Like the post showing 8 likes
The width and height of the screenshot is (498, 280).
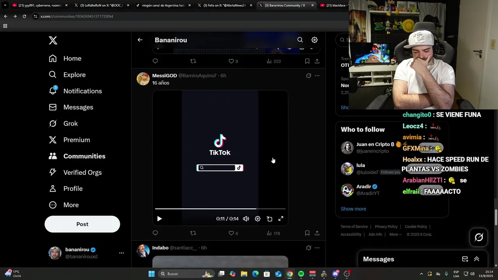(x=233, y=61)
